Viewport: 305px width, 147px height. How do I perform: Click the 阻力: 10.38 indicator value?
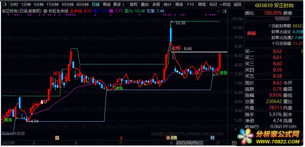(x=134, y=11)
